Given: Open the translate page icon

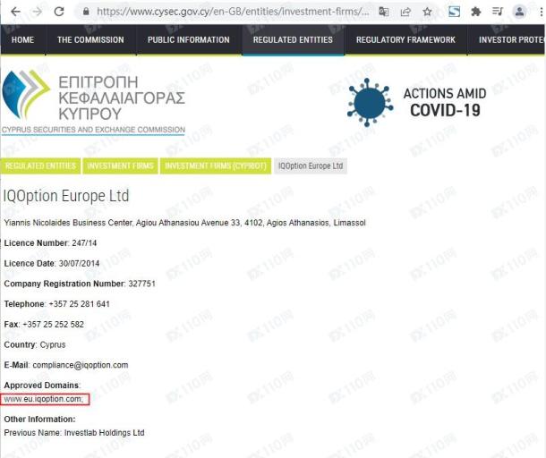Looking at the screenshot, I should tap(383, 12).
